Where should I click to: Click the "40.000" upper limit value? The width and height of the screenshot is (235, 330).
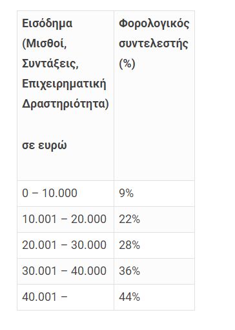point(88,271)
